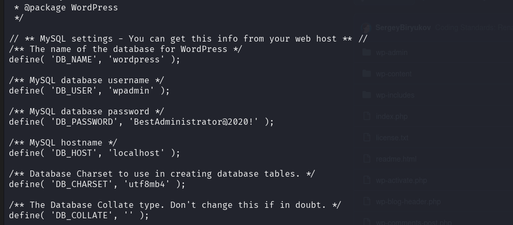
Task: Click the wp-content folder icon
Action: [366, 74]
